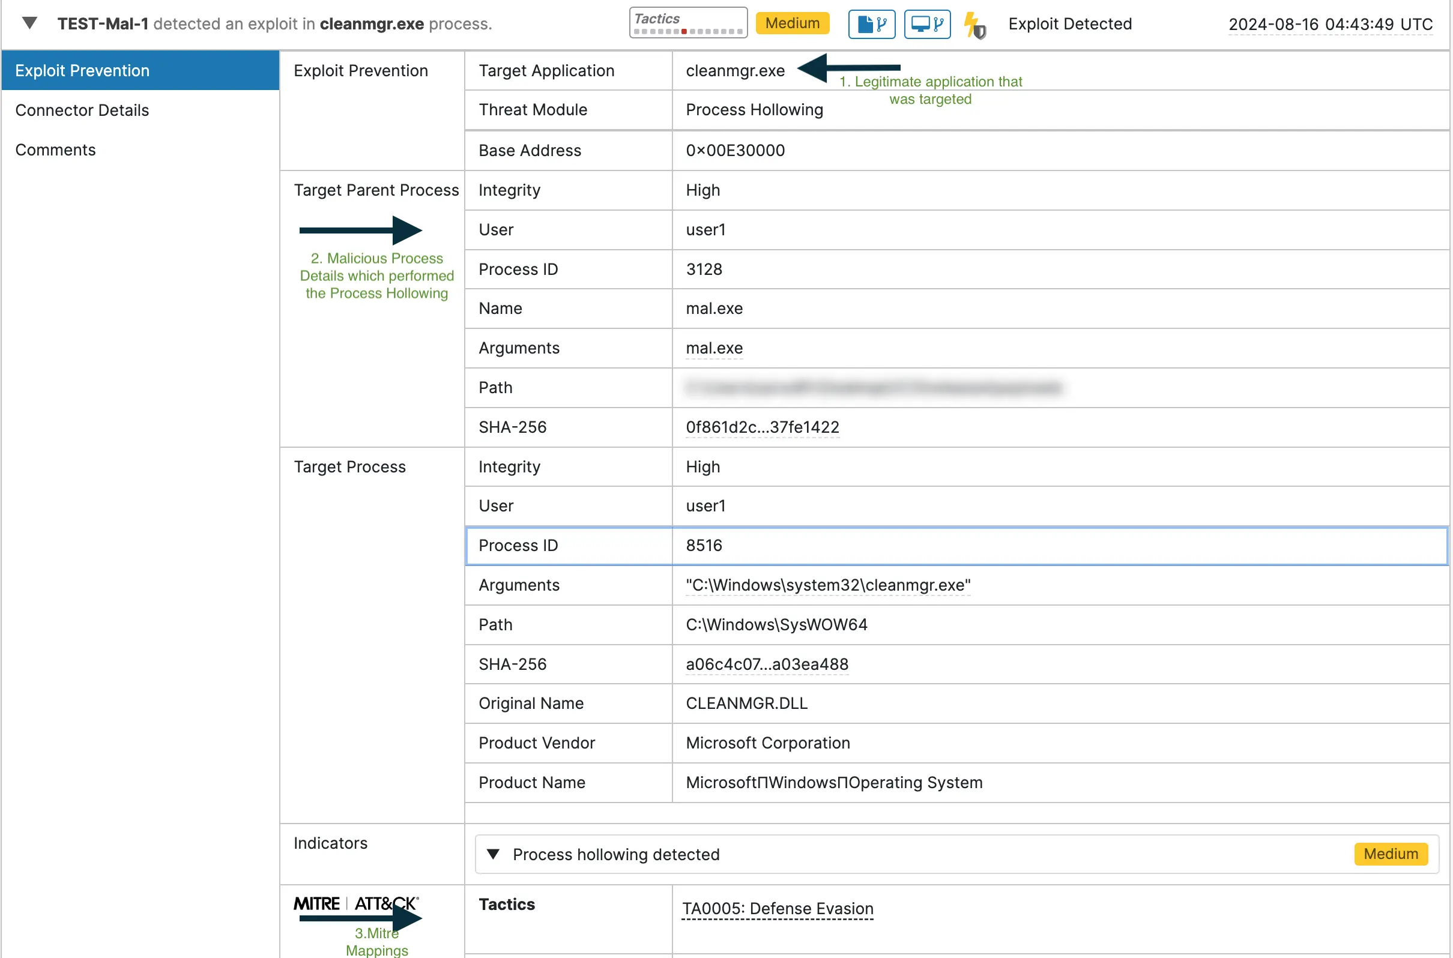Switch to the Connector Details tab
The height and width of the screenshot is (958, 1453).
click(82, 110)
